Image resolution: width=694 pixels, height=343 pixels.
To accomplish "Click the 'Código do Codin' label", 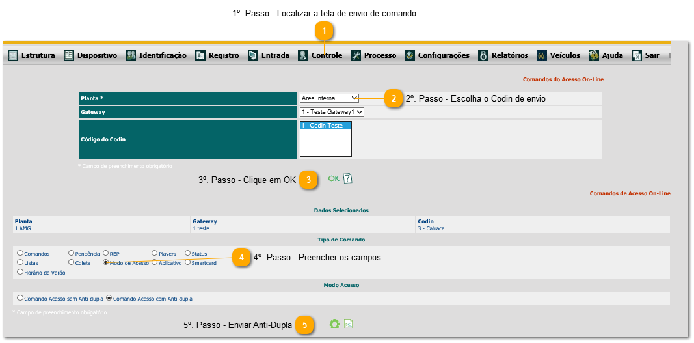I will [x=103, y=139].
